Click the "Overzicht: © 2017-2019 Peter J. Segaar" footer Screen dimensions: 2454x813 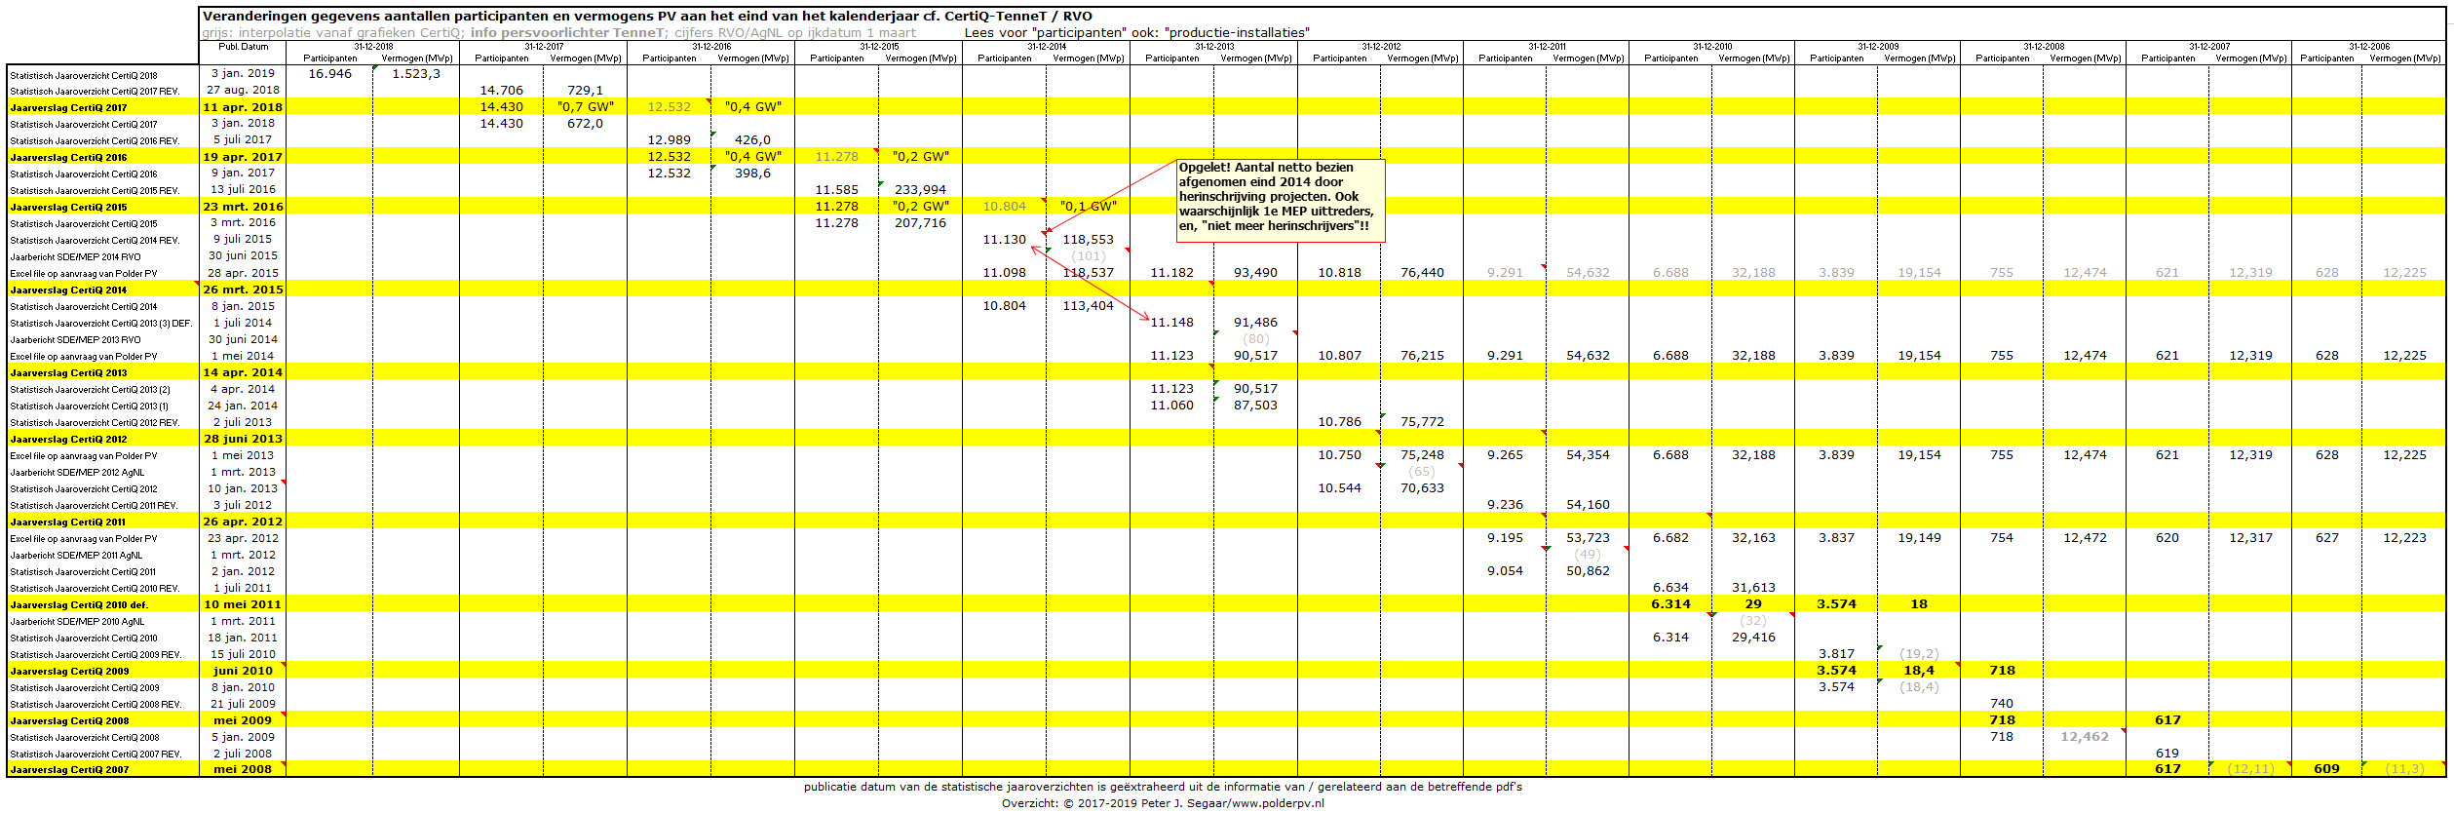[x=1163, y=803]
